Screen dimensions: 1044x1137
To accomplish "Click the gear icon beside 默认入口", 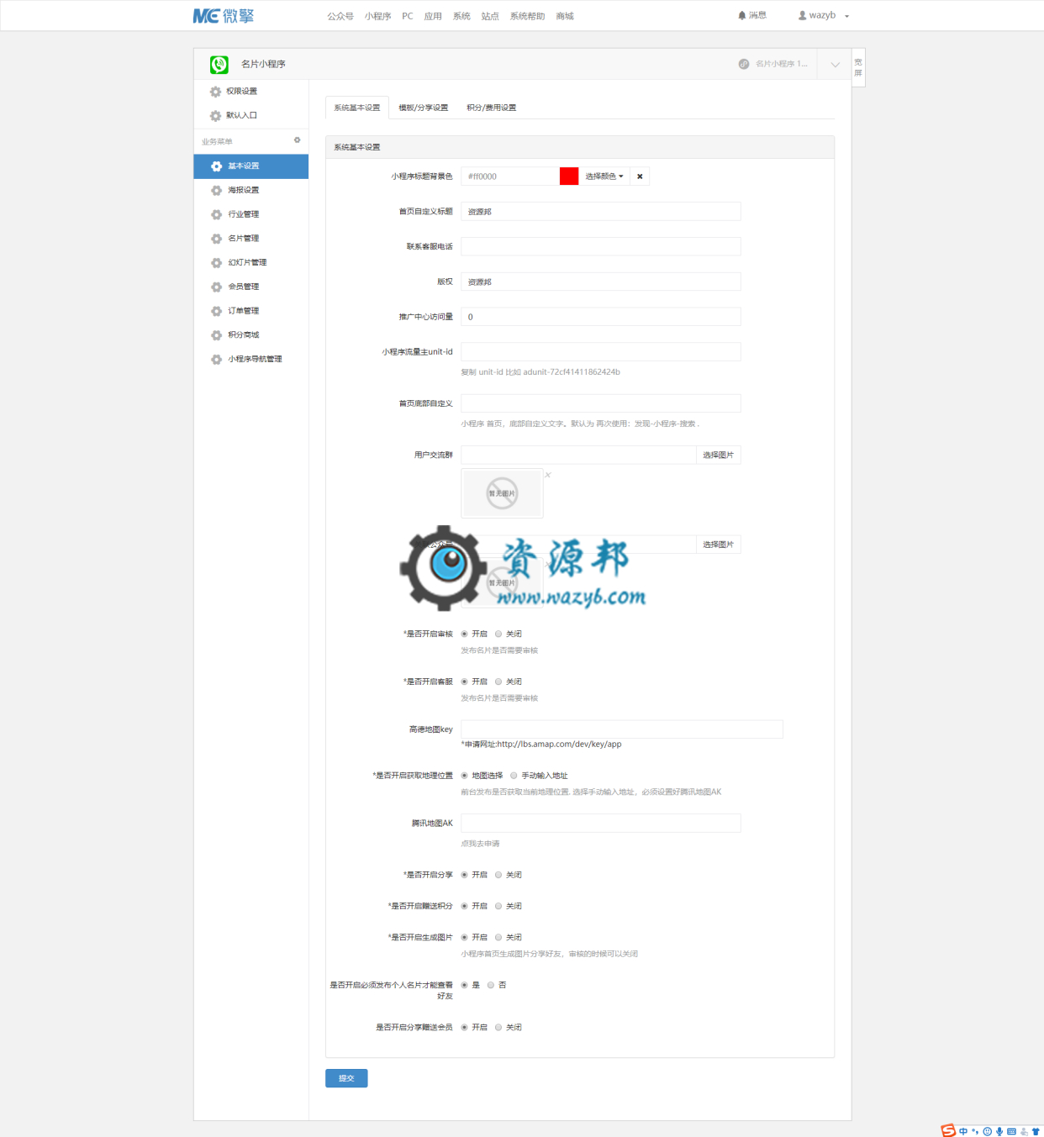I will 215,116.
